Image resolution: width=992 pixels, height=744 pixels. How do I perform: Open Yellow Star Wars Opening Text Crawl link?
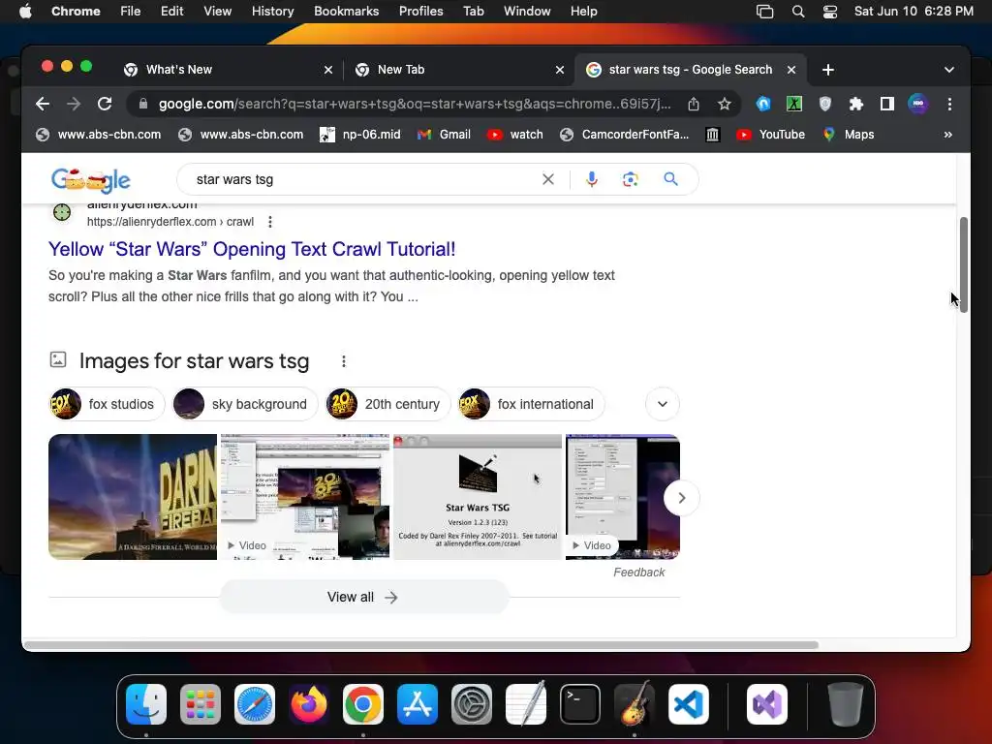pos(252,249)
